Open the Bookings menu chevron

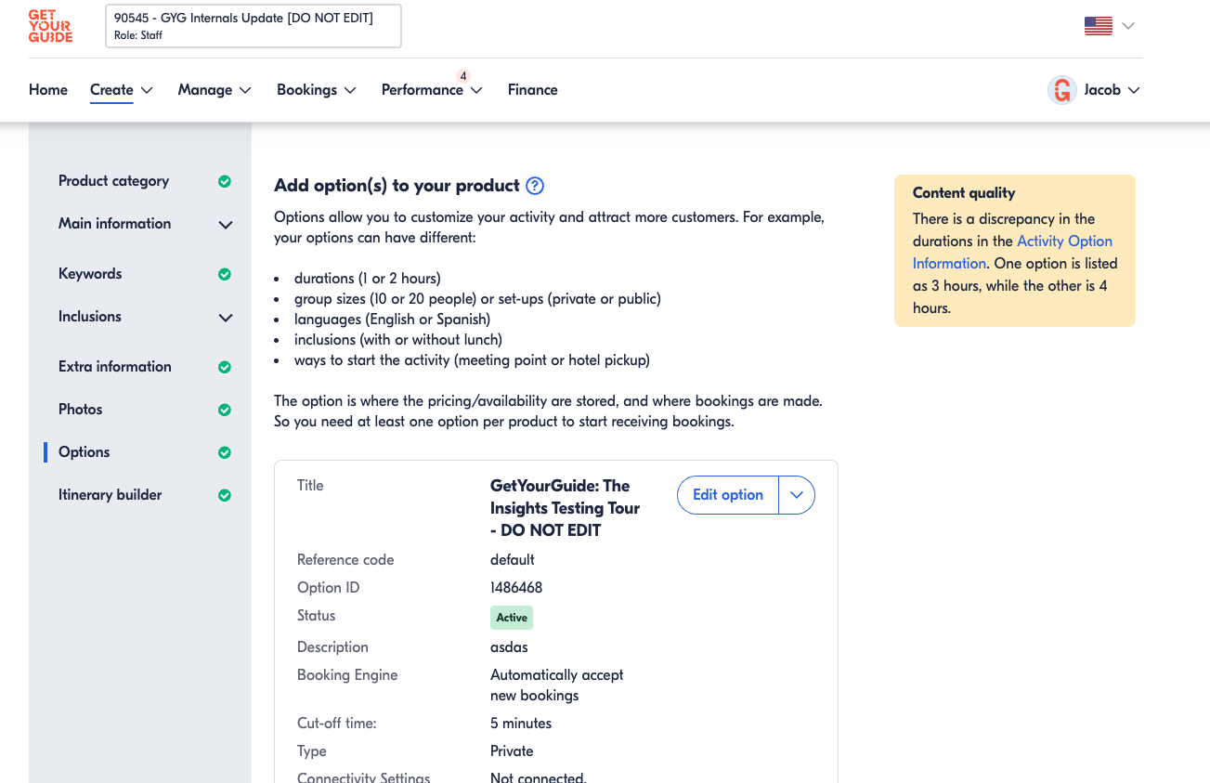(350, 90)
